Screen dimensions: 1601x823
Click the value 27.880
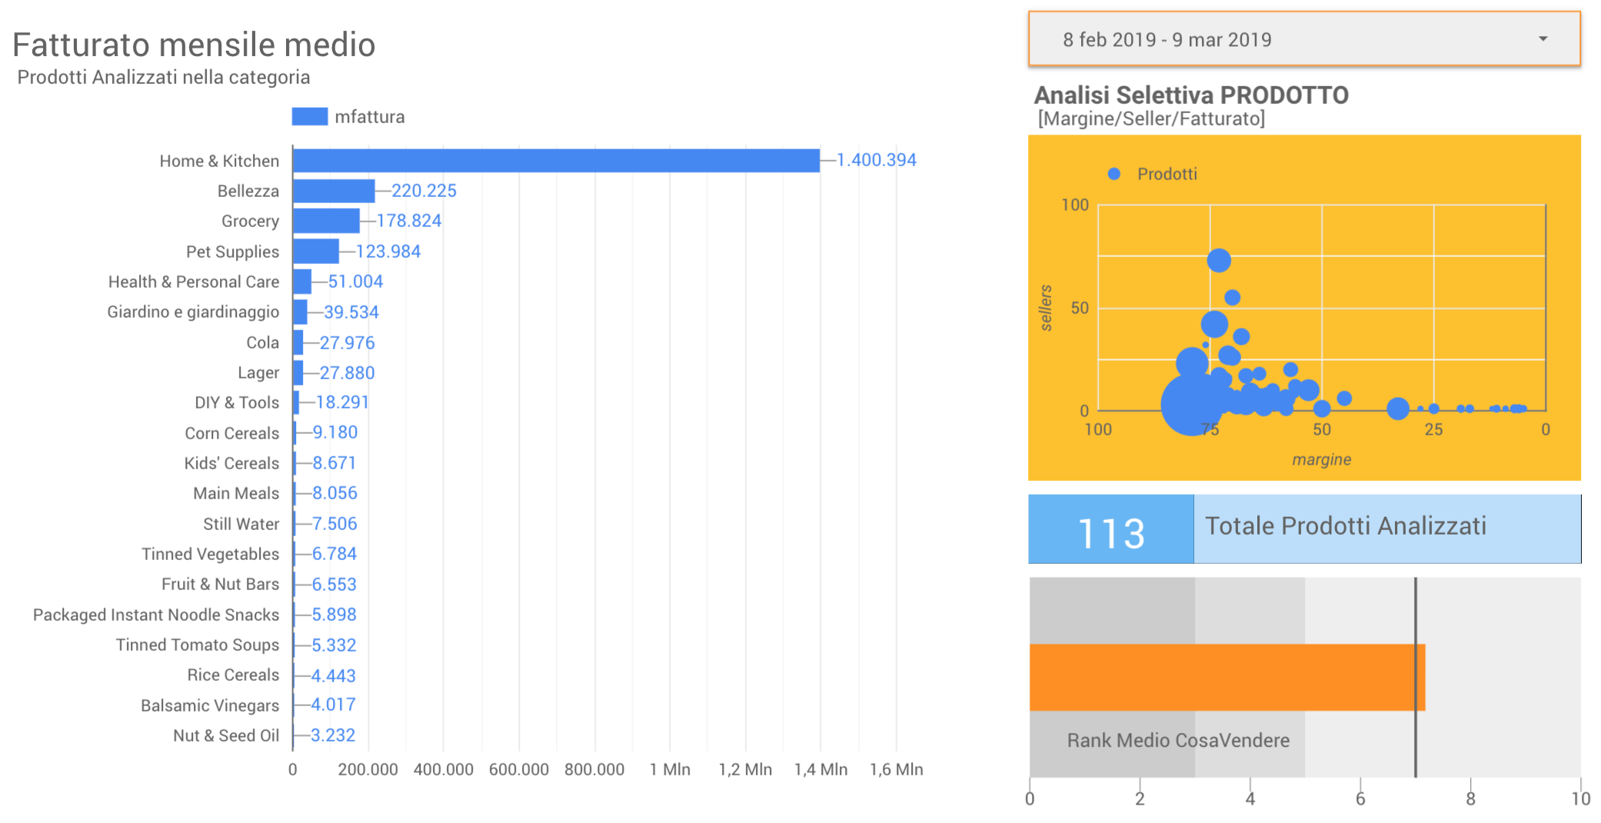pos(348,373)
